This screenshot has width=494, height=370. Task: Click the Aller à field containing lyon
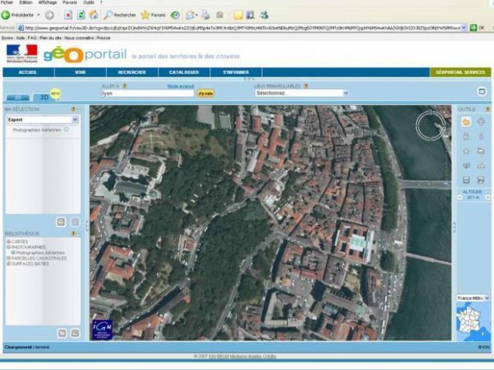click(x=147, y=93)
